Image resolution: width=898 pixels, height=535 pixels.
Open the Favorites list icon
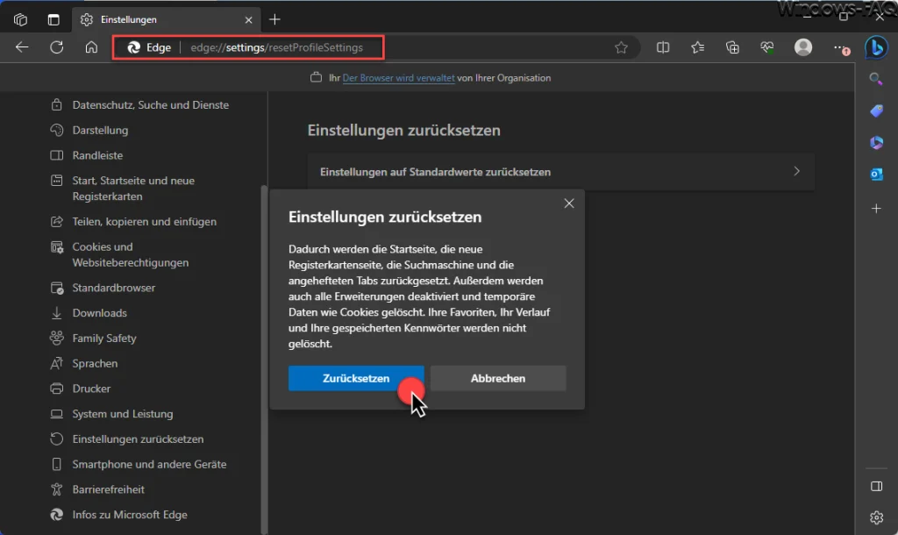click(x=697, y=47)
